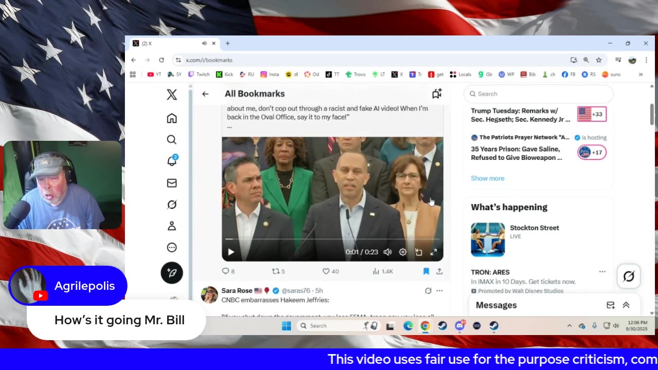
Task: Open Kick bookmark in bookmarks bar
Action: tap(225, 75)
